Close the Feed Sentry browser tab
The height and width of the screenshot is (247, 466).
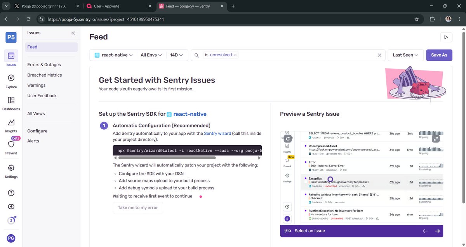coord(223,6)
